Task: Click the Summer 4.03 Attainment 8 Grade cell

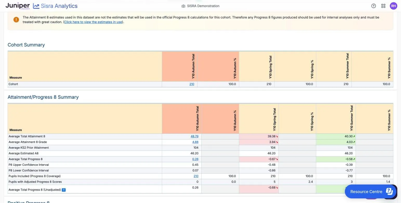Action: click(x=336, y=142)
